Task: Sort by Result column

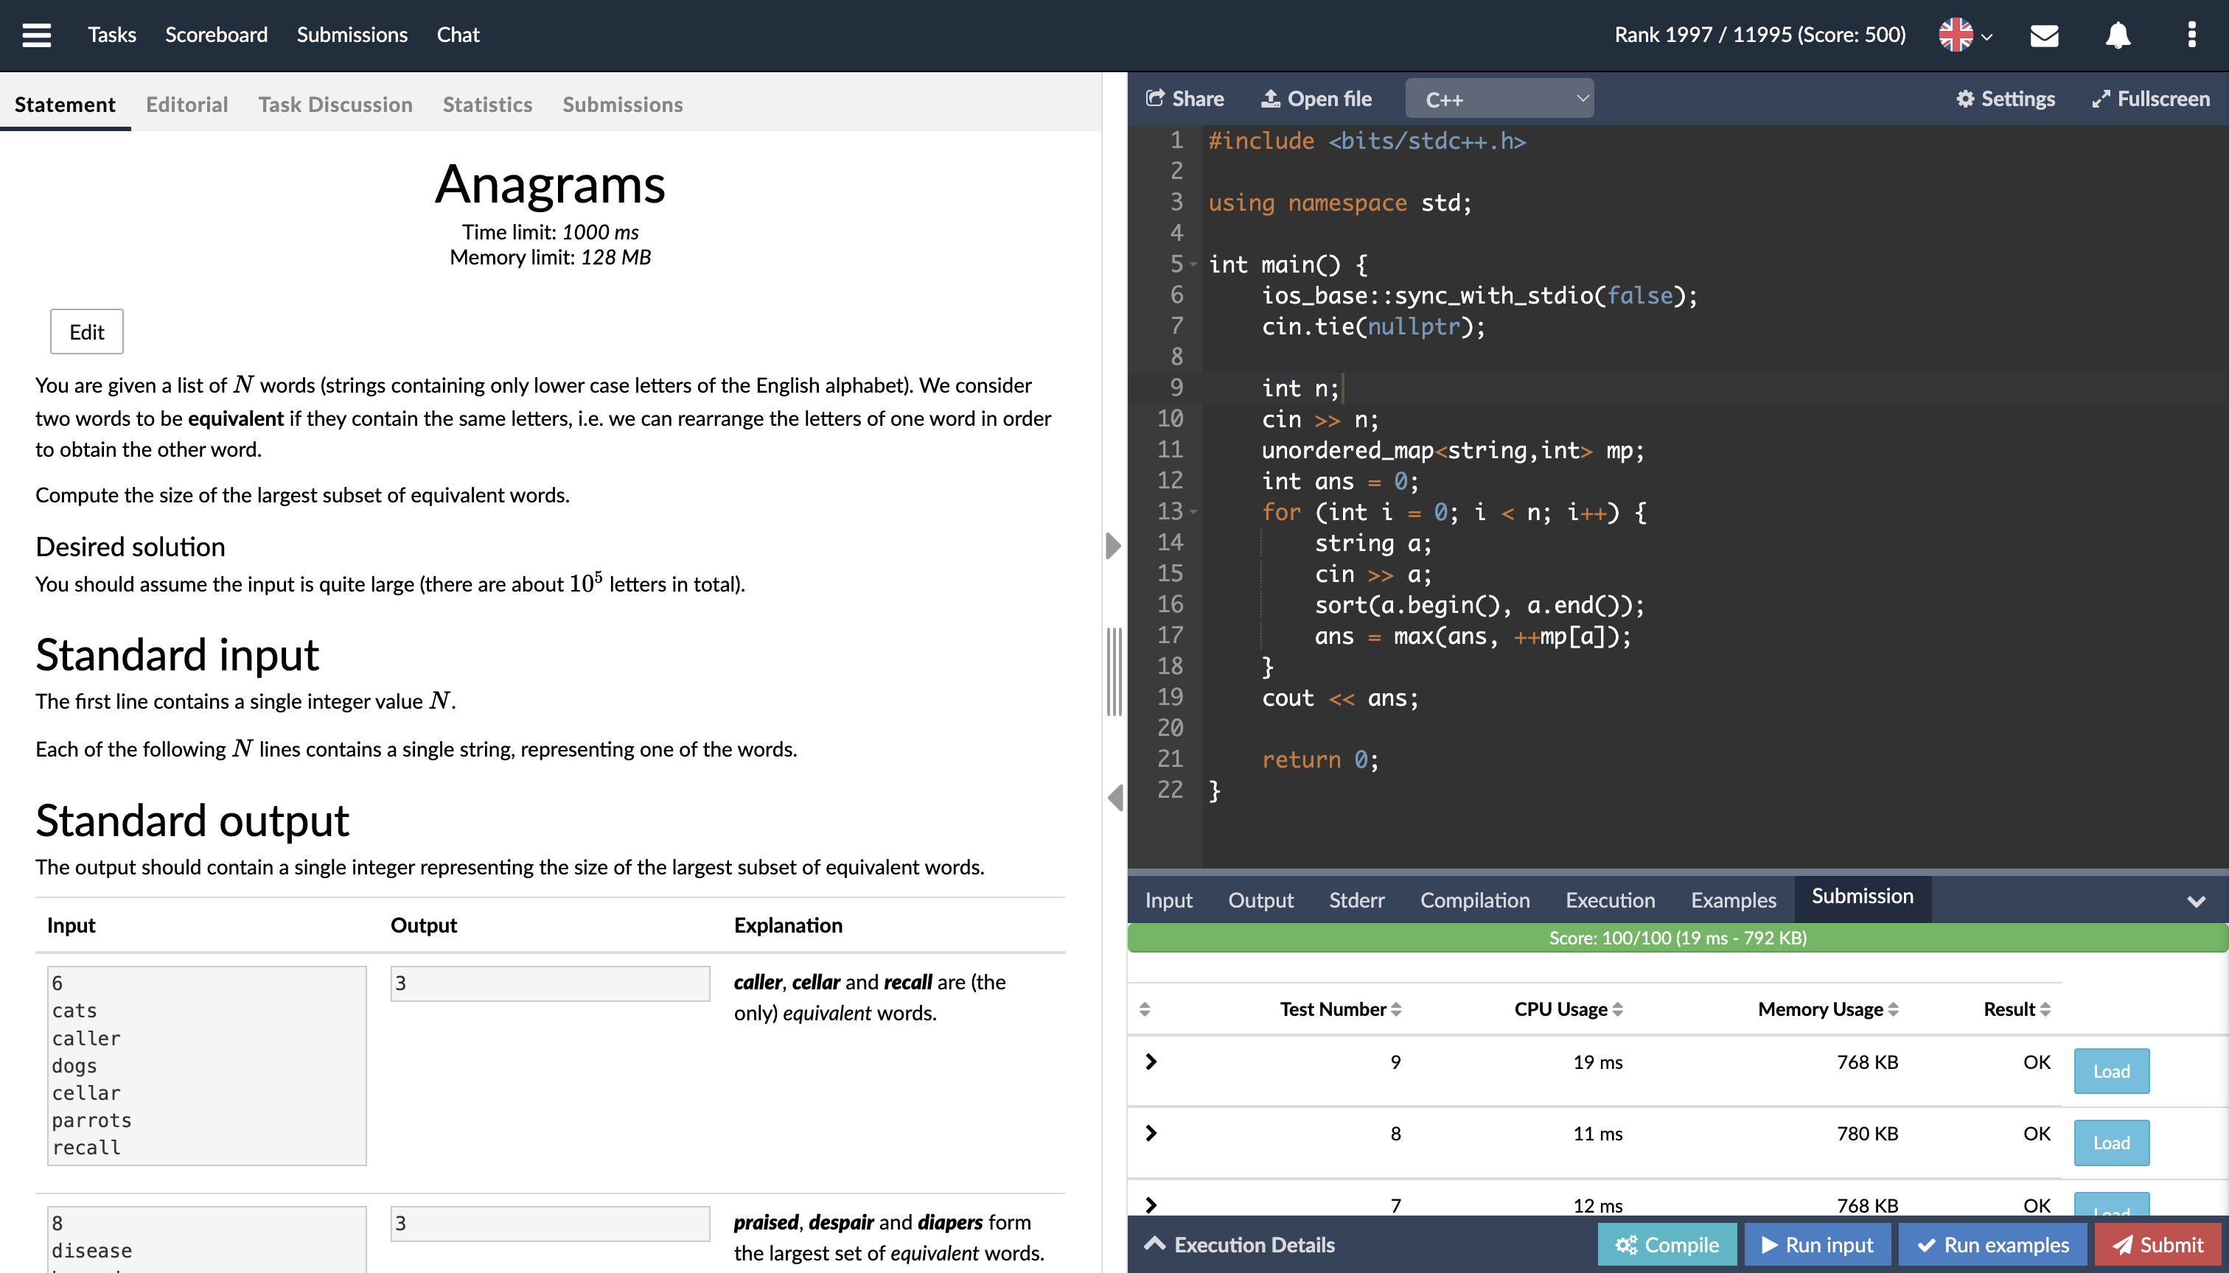Action: coord(2017,1009)
